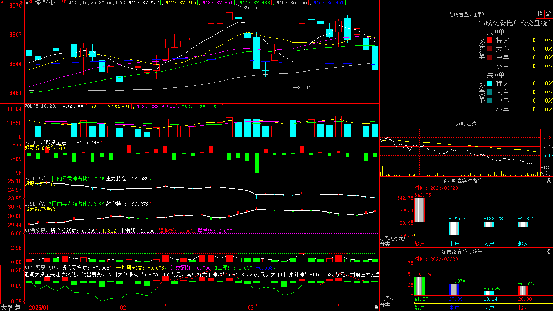Click the 龙虎看盘(逐单) panel title
Screen dimensions: 553x311
[466, 14]
